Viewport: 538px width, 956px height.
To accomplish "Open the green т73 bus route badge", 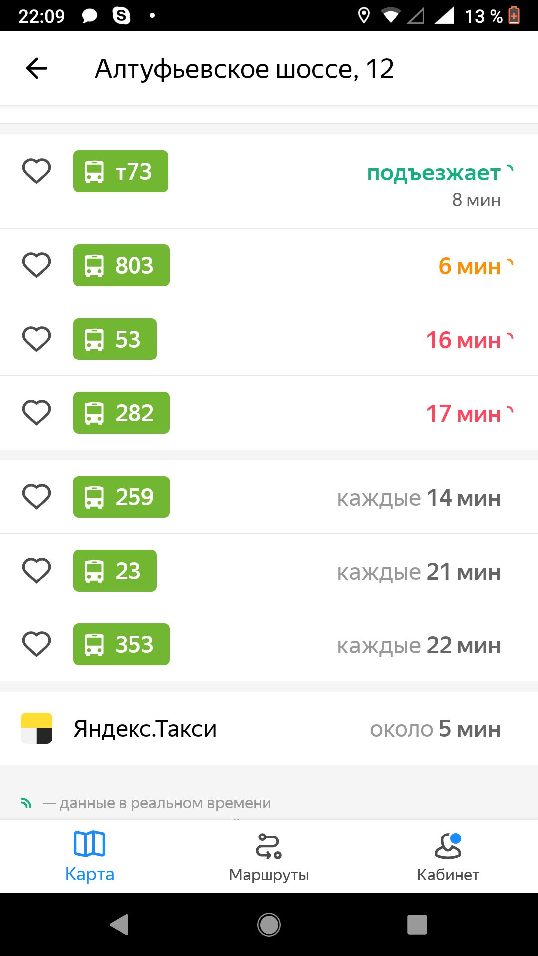I will 121,171.
